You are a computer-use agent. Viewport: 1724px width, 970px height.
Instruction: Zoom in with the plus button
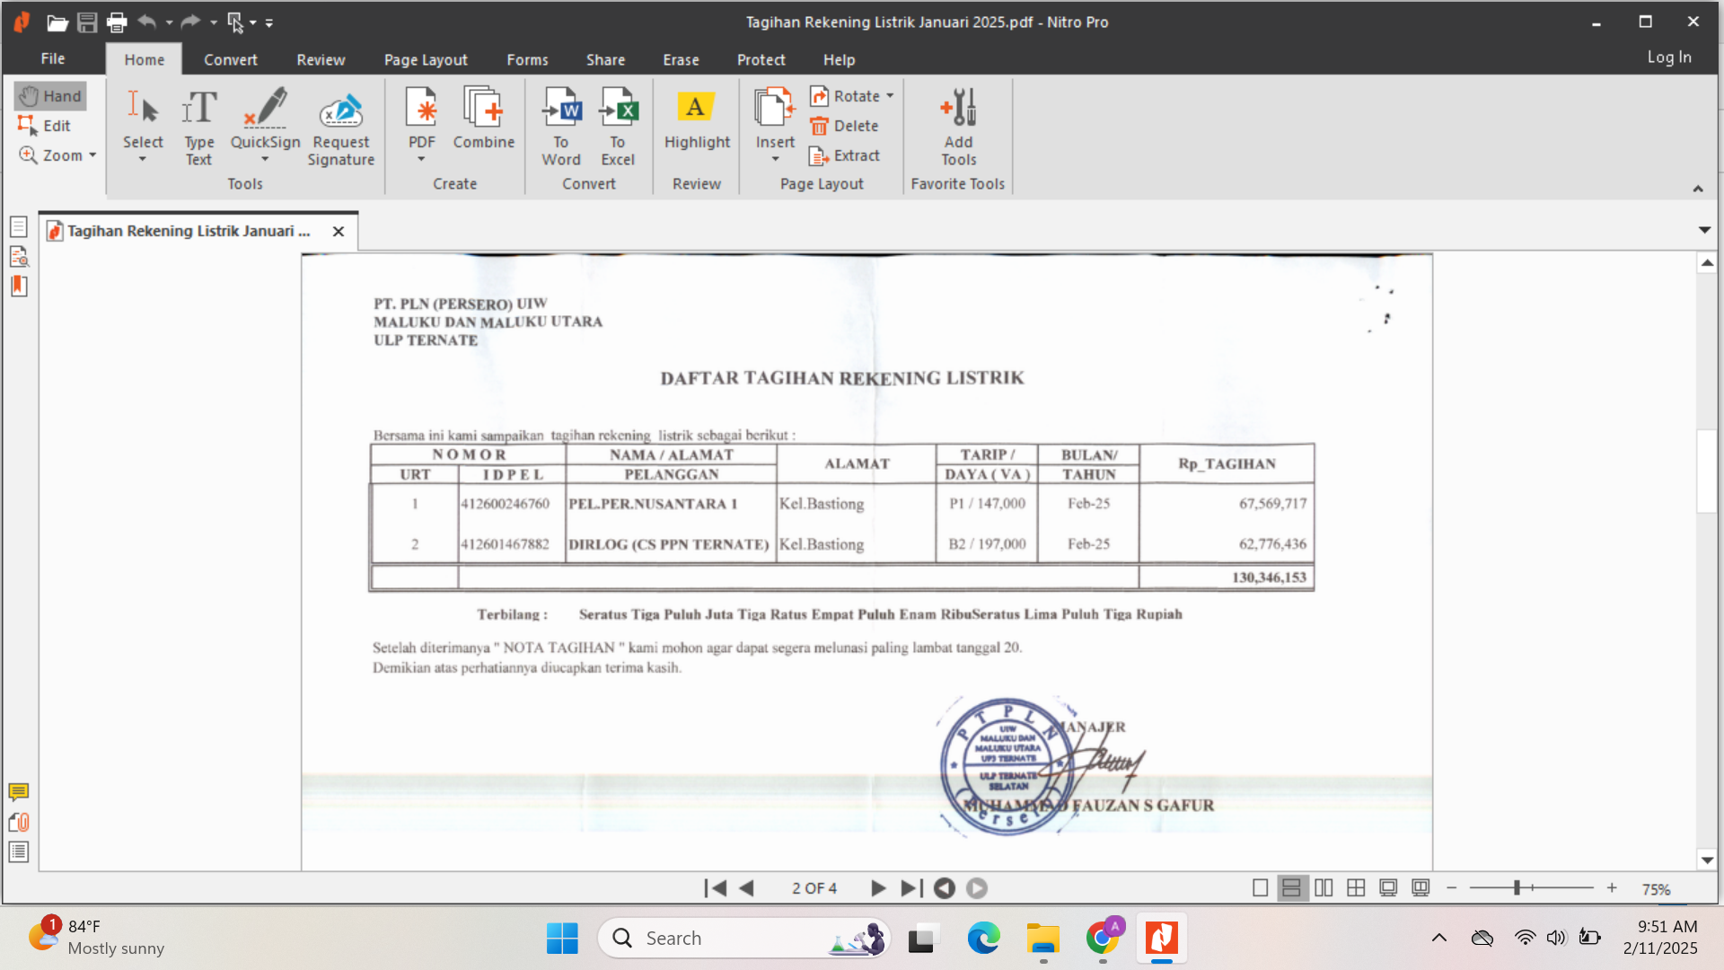coord(1612,888)
